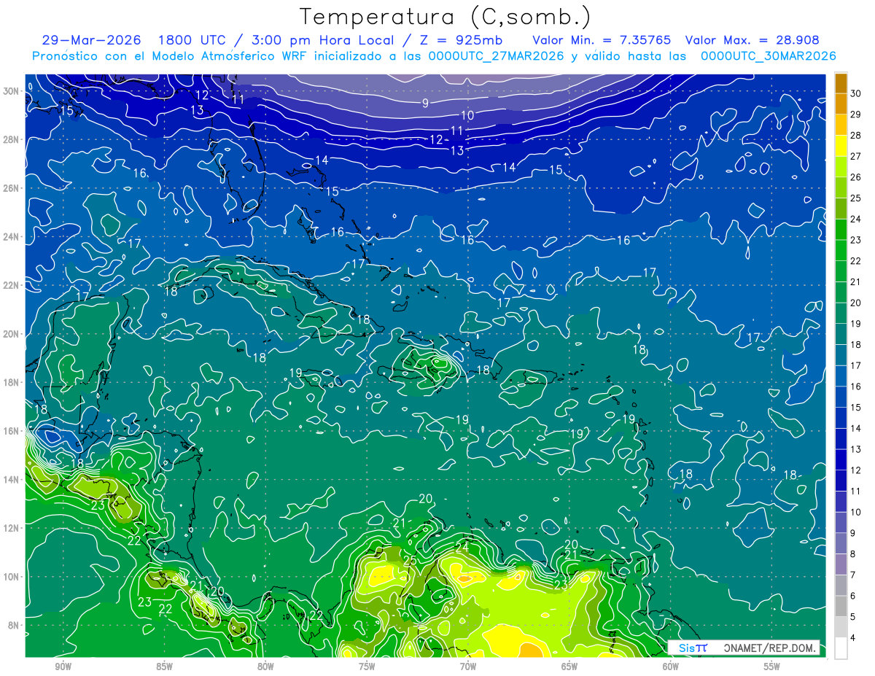Click the 90W longitude axis label
The height and width of the screenshot is (676, 875).
[63, 667]
